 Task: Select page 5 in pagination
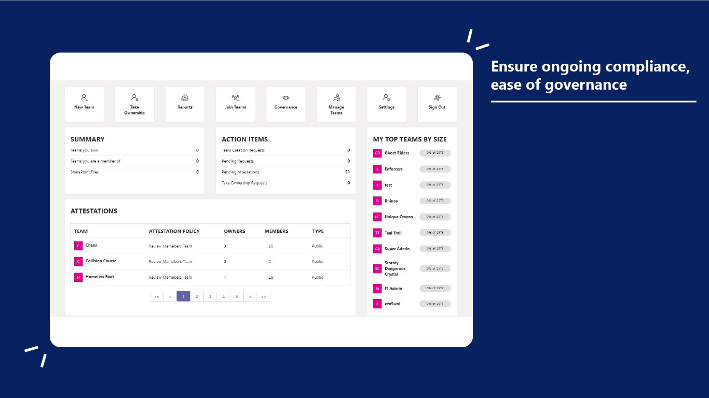[x=237, y=296]
